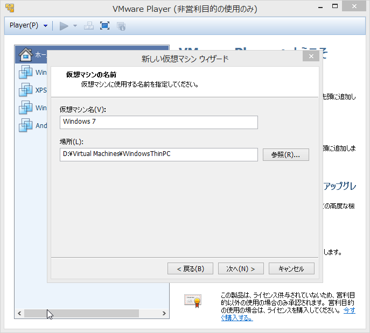This screenshot has width=370, height=333.
Task: Open the Player(P) menu
Action: pyautogui.click(x=29, y=25)
